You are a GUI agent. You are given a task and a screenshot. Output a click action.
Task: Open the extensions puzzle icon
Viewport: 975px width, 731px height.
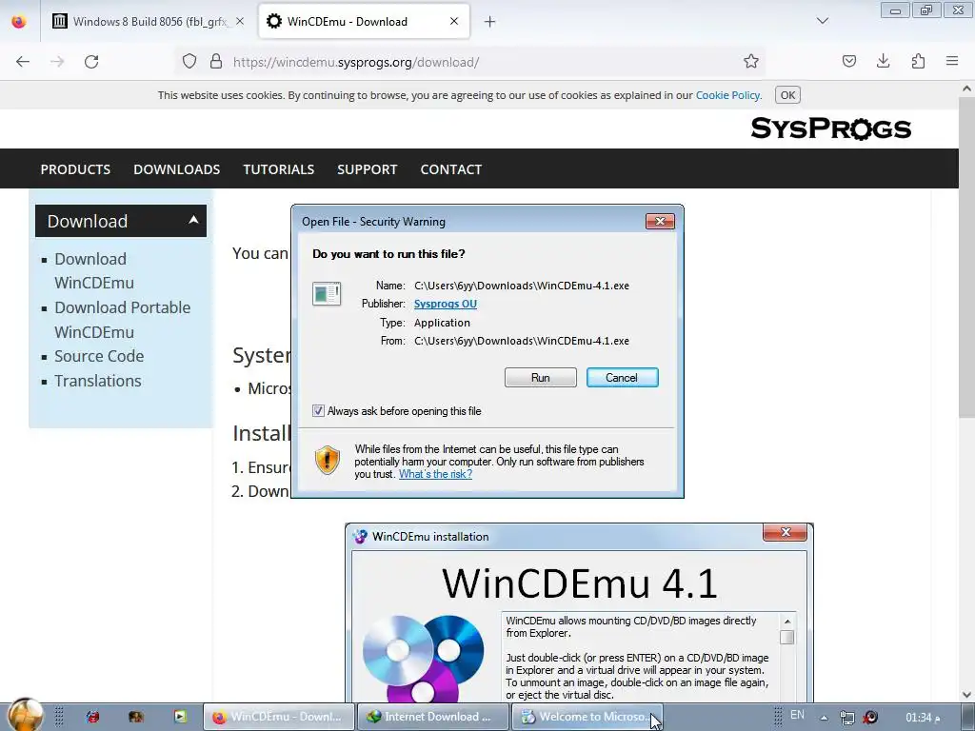tap(918, 61)
